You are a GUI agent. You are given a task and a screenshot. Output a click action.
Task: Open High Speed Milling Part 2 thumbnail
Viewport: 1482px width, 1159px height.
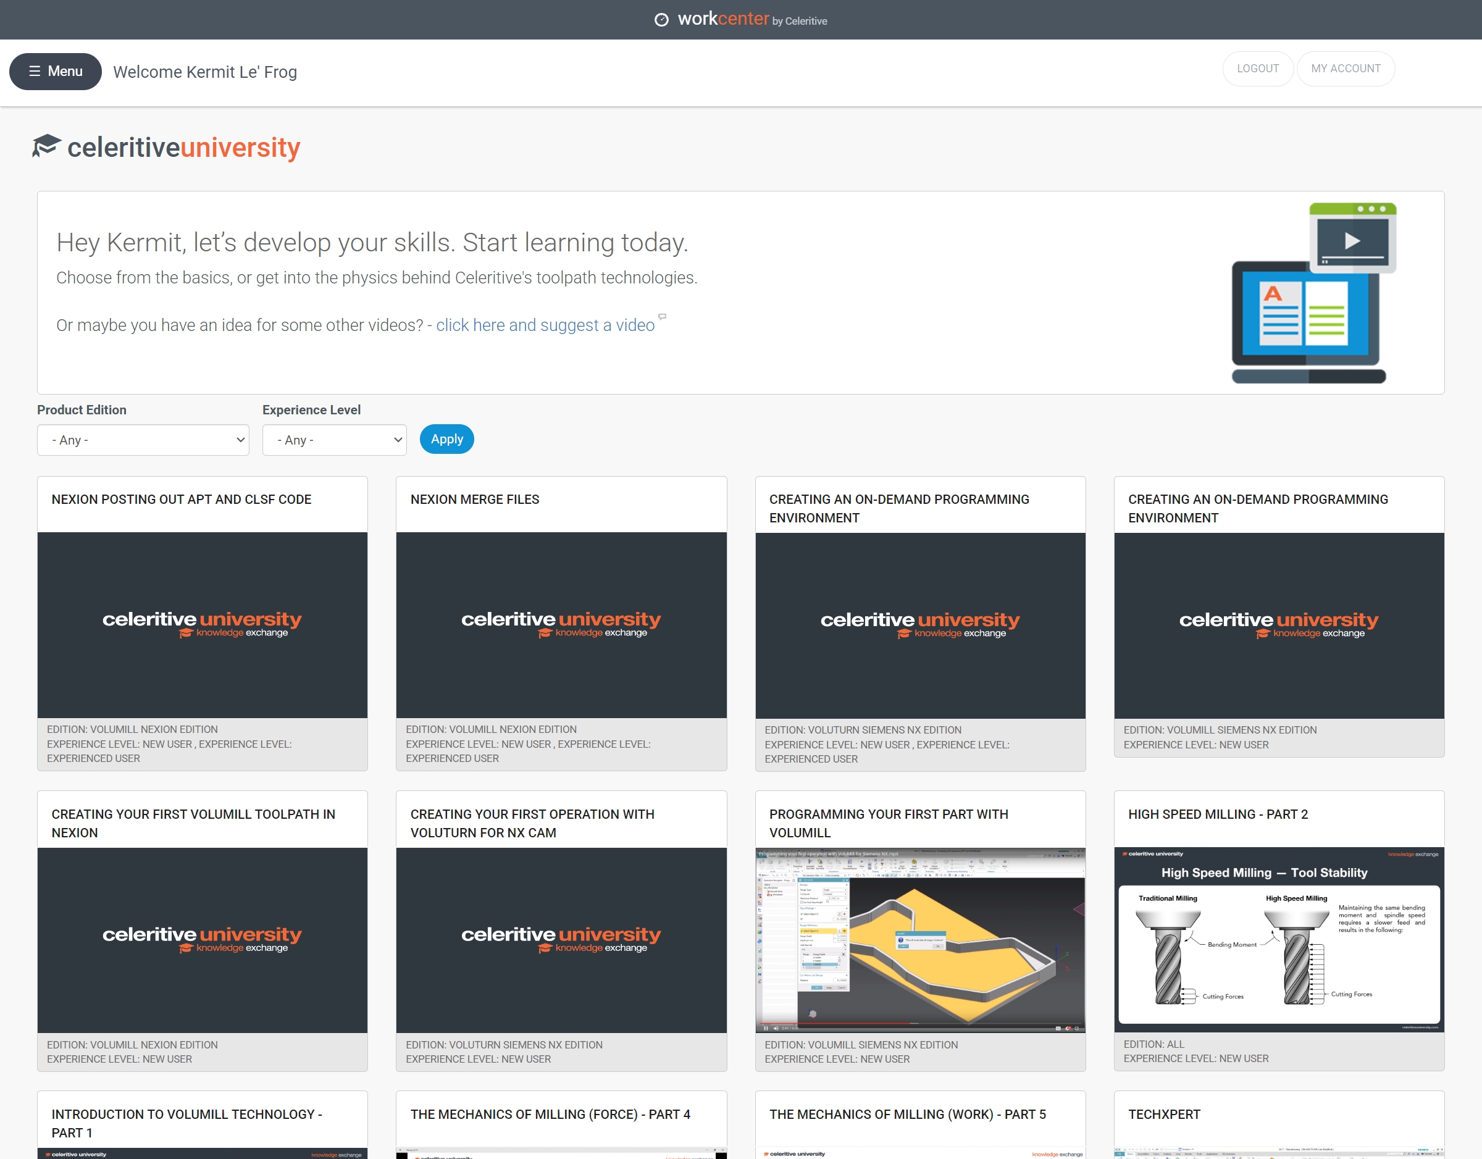pos(1278,939)
